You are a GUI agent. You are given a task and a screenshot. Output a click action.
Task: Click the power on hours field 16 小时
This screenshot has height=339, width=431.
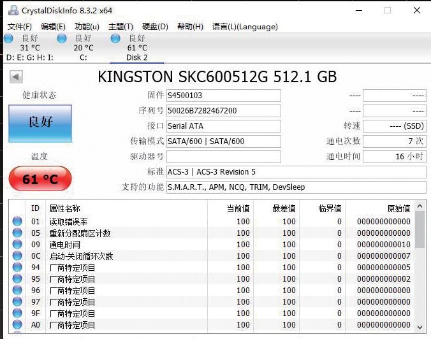click(395, 157)
